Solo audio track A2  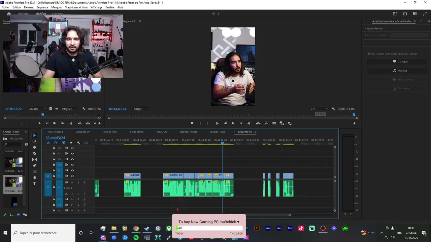click(x=78, y=199)
